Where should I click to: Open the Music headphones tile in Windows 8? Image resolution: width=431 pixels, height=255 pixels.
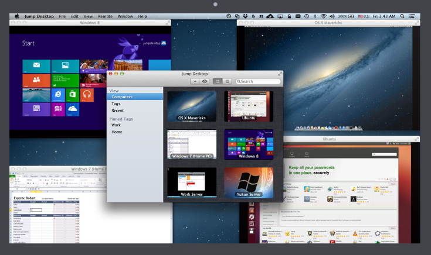click(x=87, y=95)
